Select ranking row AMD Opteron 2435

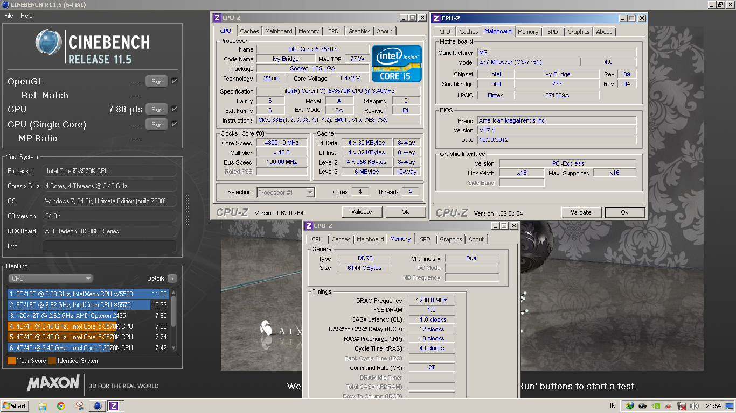(88, 316)
